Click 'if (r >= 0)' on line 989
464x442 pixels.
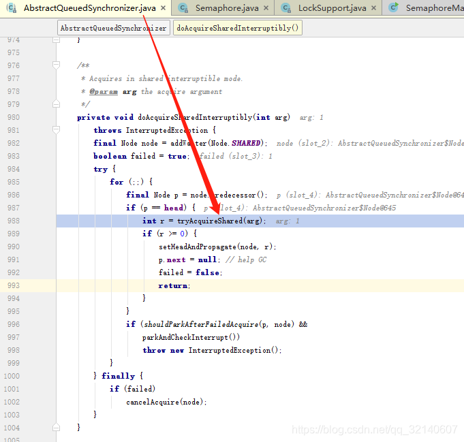(x=165, y=234)
